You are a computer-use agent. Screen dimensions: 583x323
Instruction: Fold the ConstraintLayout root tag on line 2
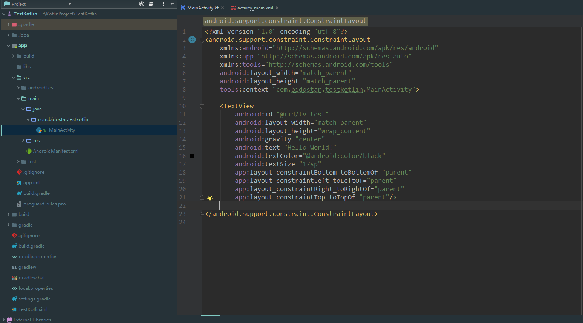tap(202, 40)
